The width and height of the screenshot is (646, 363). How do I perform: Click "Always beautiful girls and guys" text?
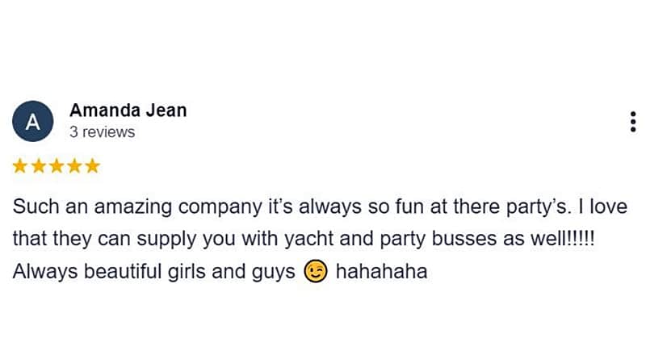click(153, 273)
